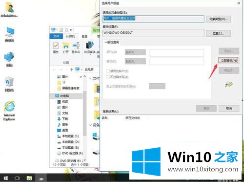Select 本地磁盘 (E:) in navigation tree

click(68, 148)
